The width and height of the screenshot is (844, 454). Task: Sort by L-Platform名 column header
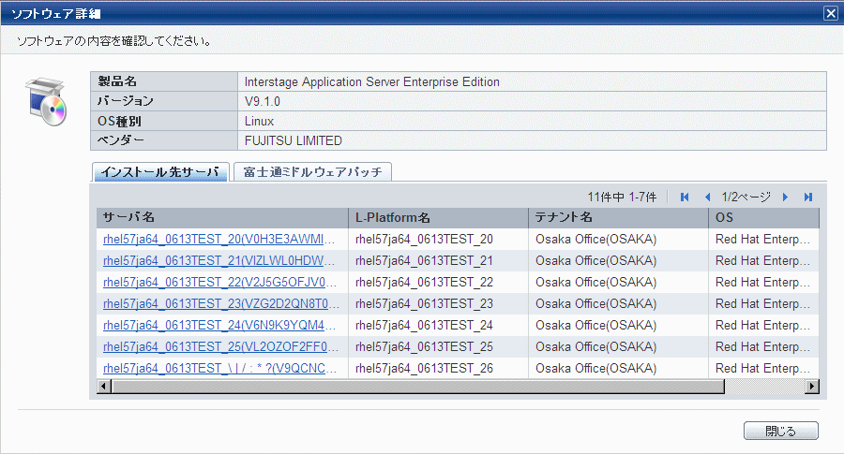point(438,217)
